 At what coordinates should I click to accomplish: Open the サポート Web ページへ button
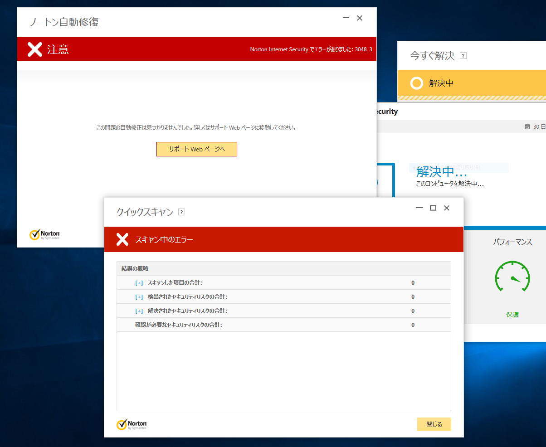[196, 149]
